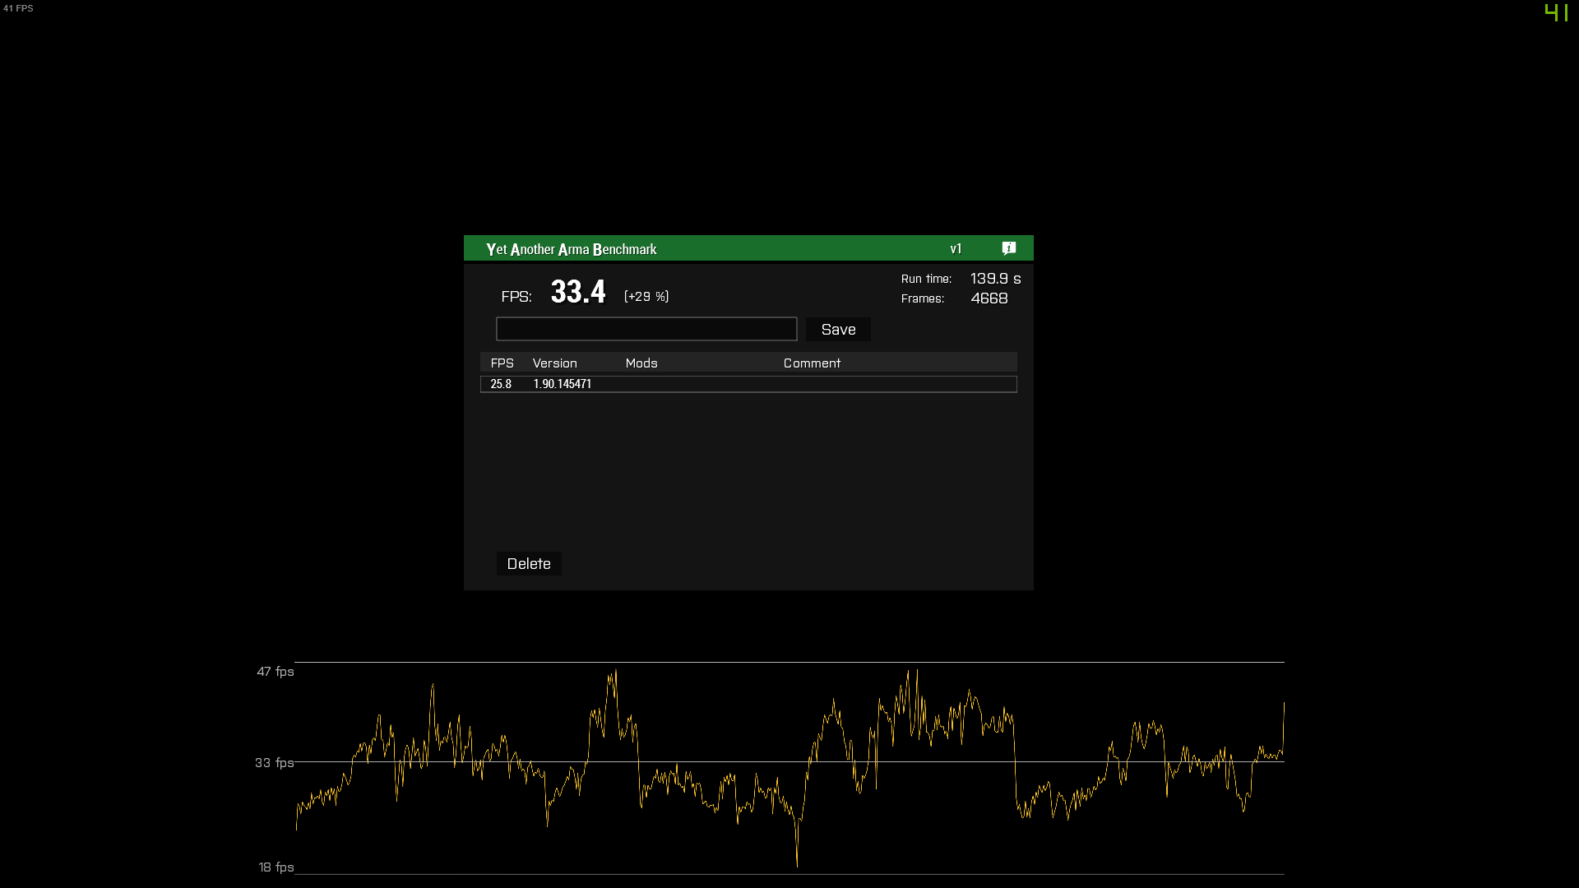Click the 18 fps graph axis label
The image size is (1579, 888).
[x=276, y=867]
